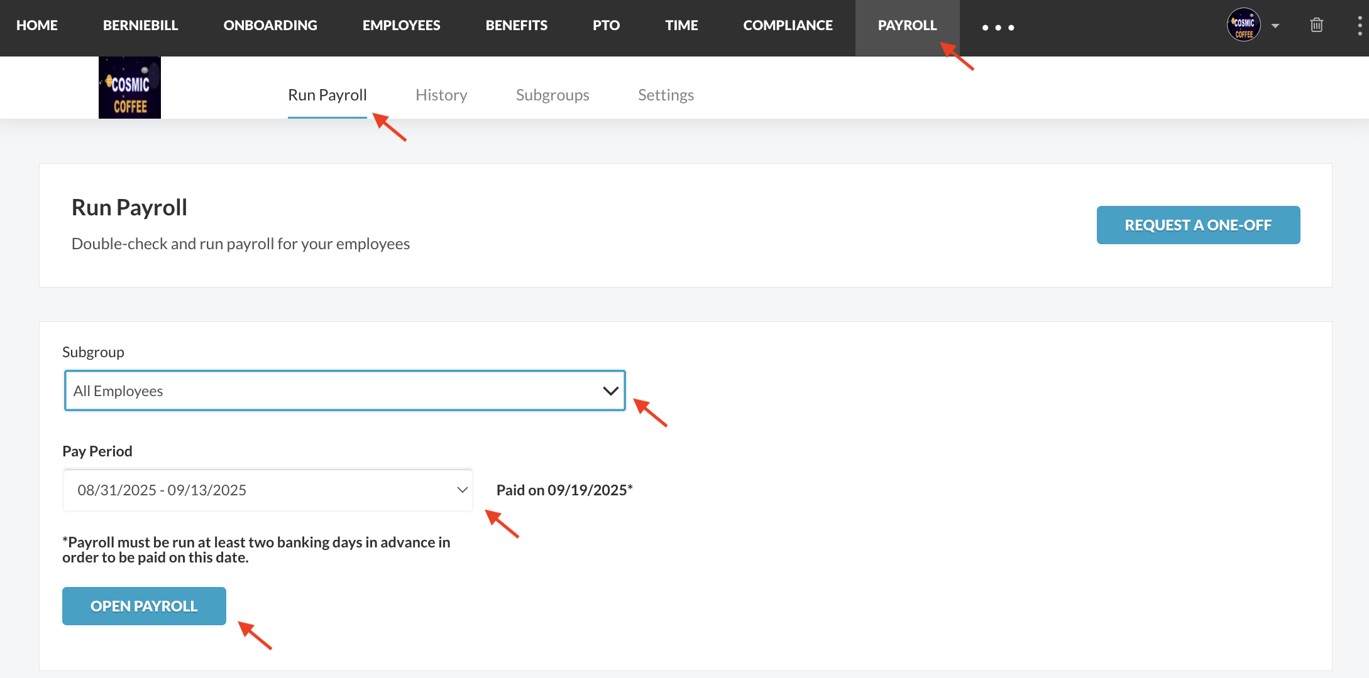This screenshot has height=678, width=1369.
Task: Expand the All Employees subgroup dropdown
Action: click(x=344, y=390)
